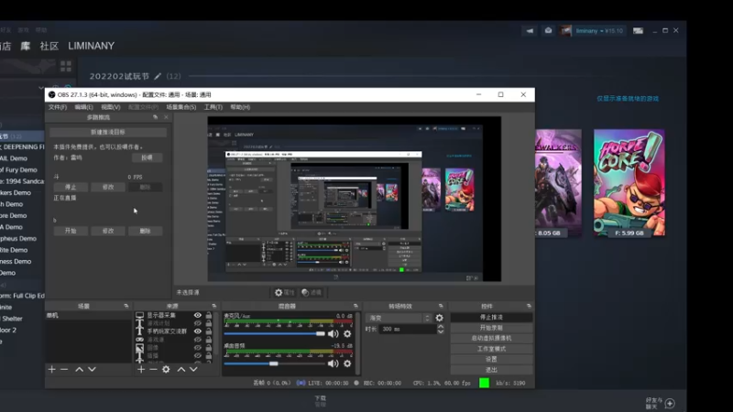Toggle 工作室模式 in Controls
This screenshot has width=733, height=412.
pos(491,349)
